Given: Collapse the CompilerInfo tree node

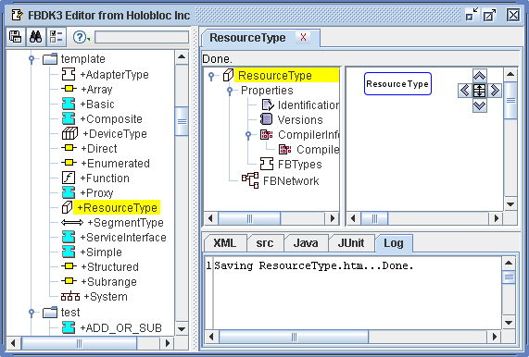Looking at the screenshot, I should 248,135.
